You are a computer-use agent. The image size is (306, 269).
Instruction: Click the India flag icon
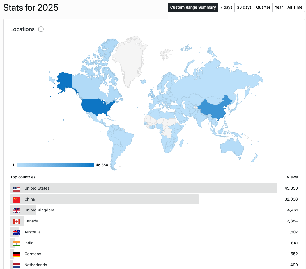tap(17, 243)
